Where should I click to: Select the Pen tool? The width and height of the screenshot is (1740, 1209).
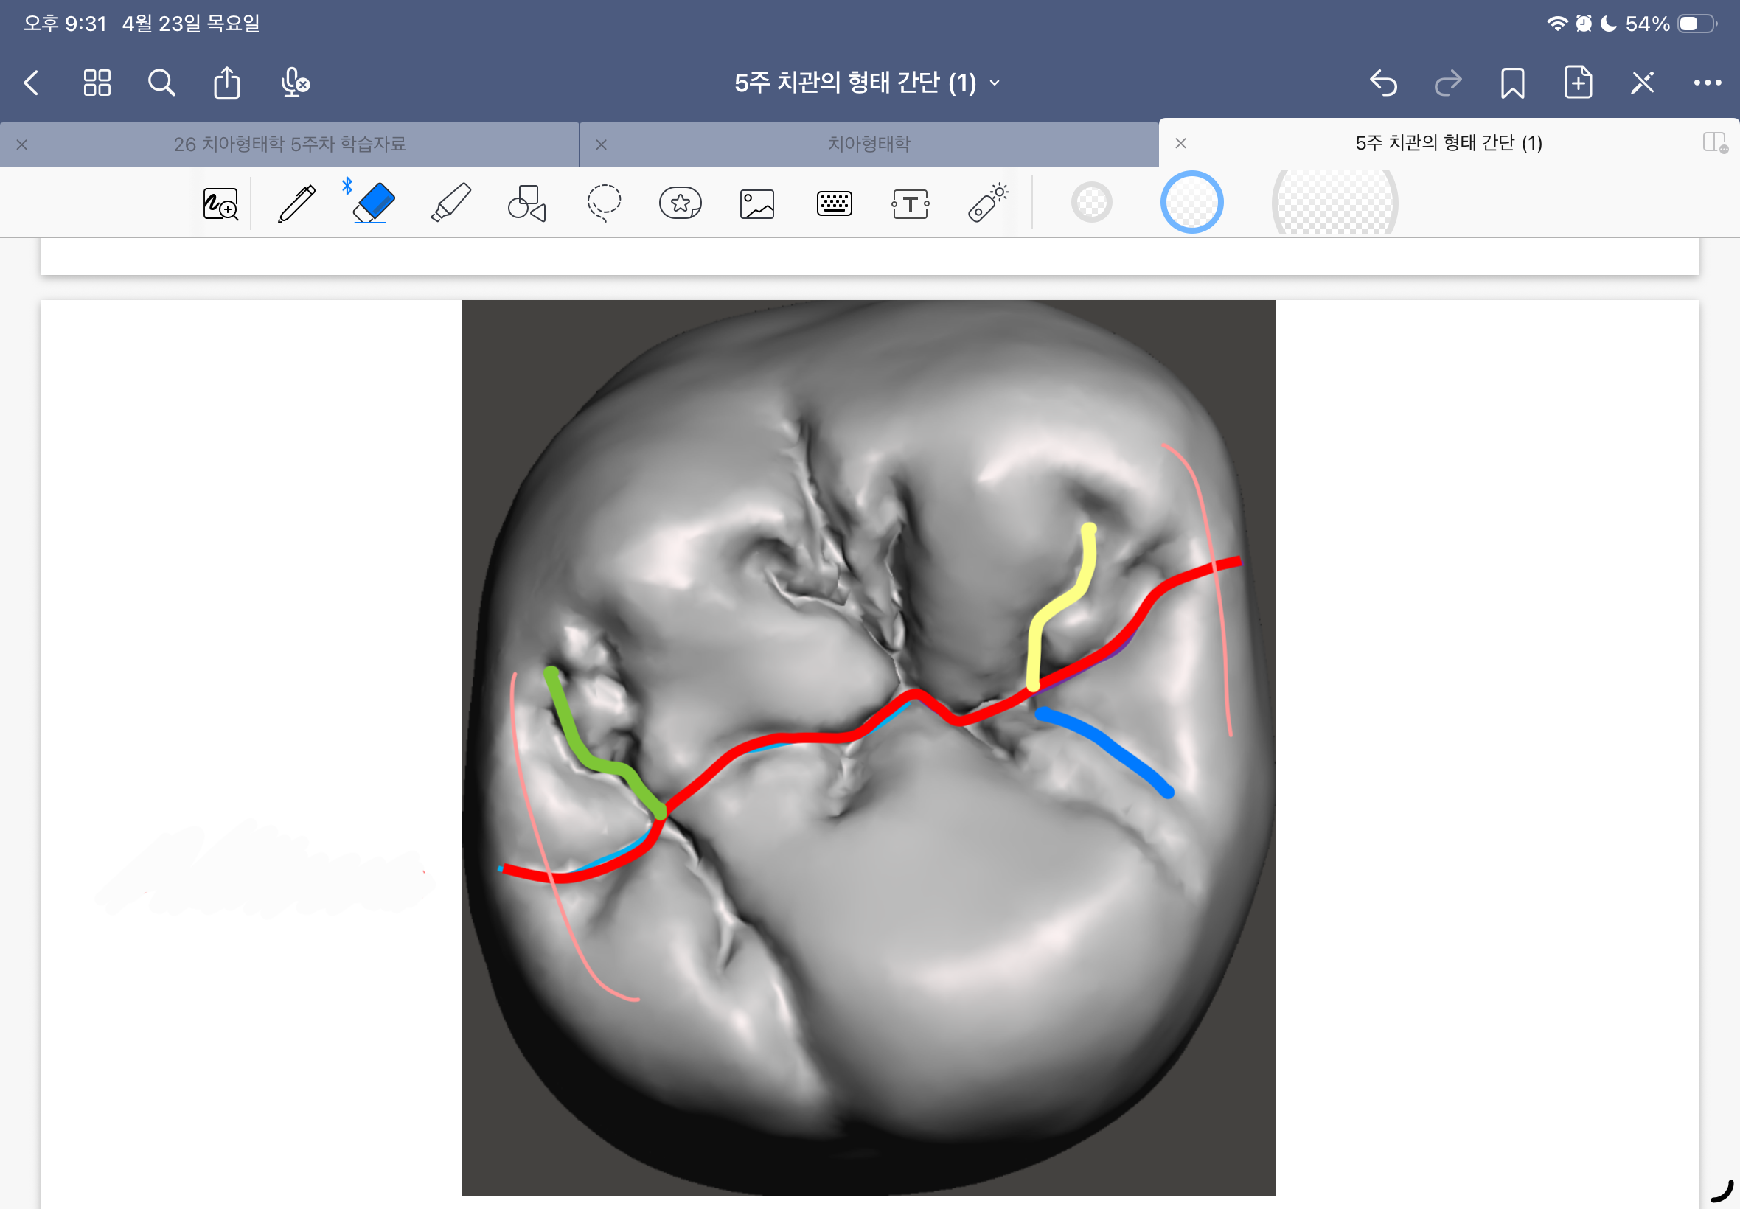296,203
